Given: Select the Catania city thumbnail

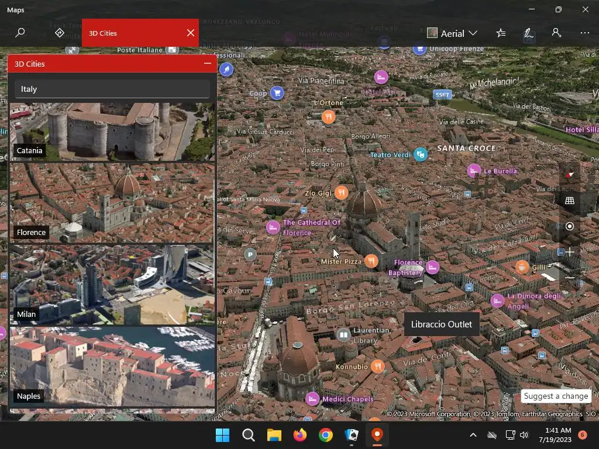Looking at the screenshot, I should 112,132.
